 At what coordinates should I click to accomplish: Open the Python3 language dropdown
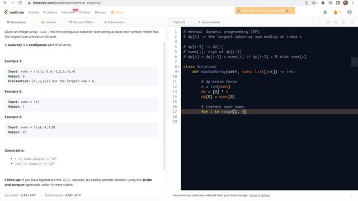point(181,22)
